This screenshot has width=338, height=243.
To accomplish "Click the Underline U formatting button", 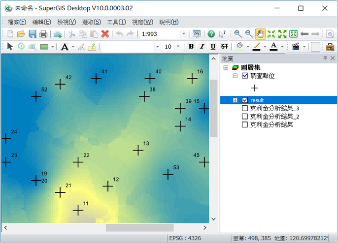I will (x=213, y=47).
